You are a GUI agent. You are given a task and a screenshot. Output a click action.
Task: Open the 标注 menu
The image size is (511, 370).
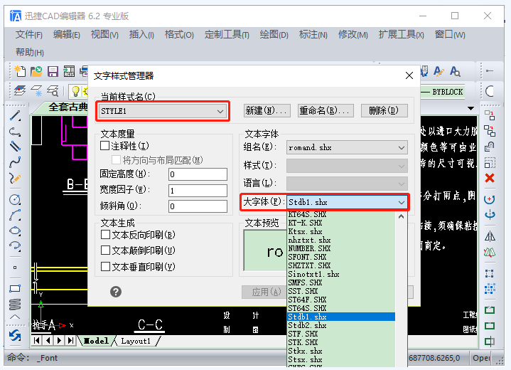[x=313, y=34]
